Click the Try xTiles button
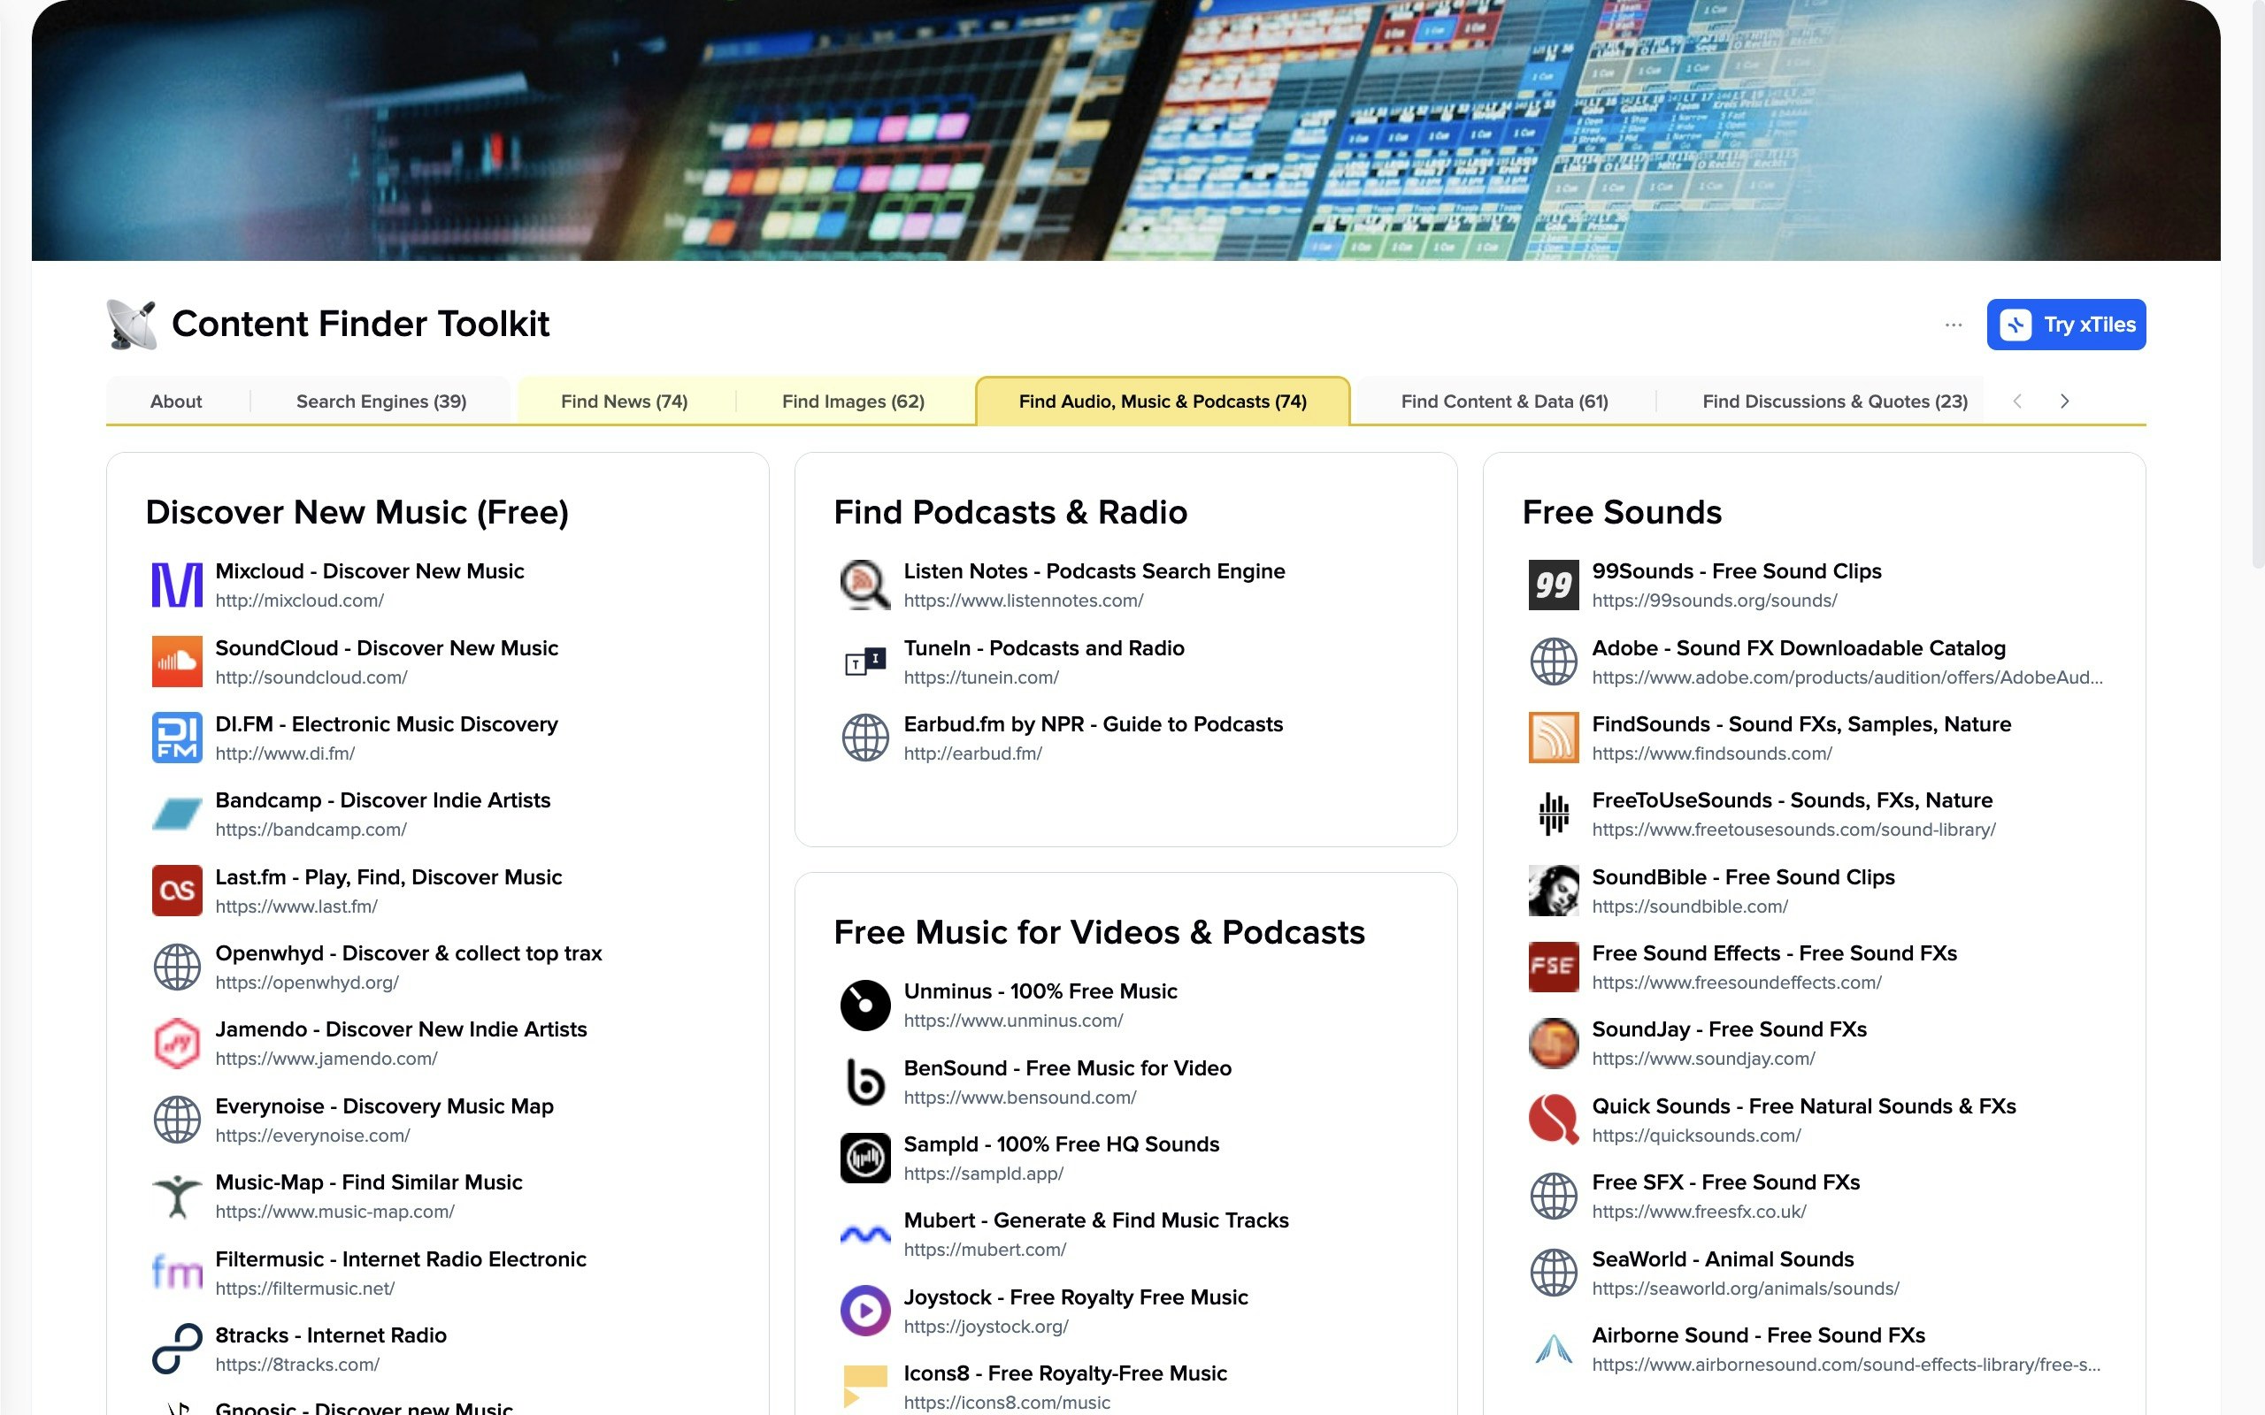The image size is (2265, 1415). (x=2066, y=325)
